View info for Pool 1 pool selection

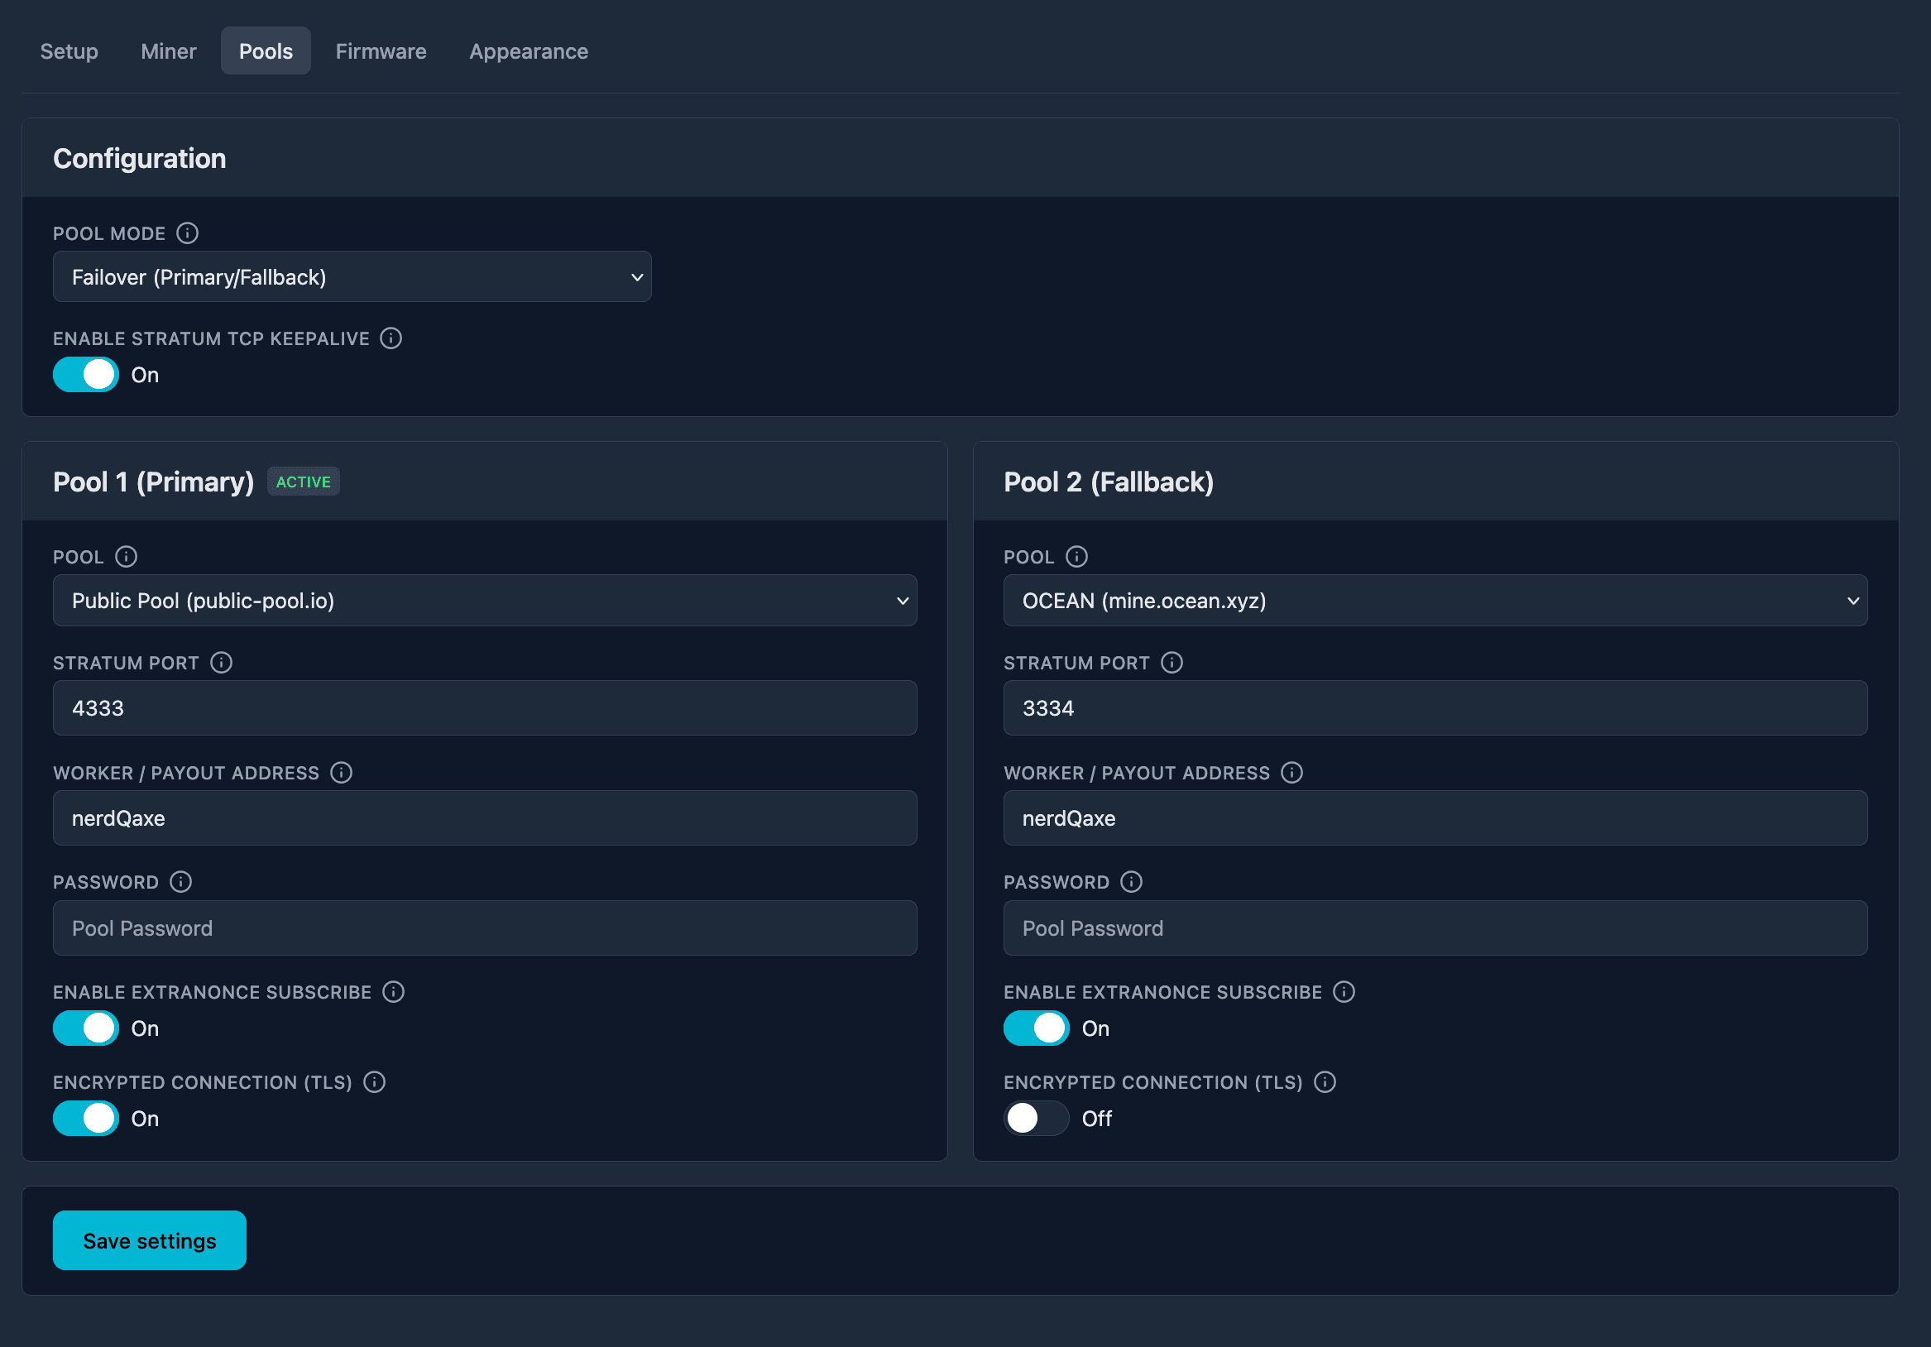(x=126, y=556)
